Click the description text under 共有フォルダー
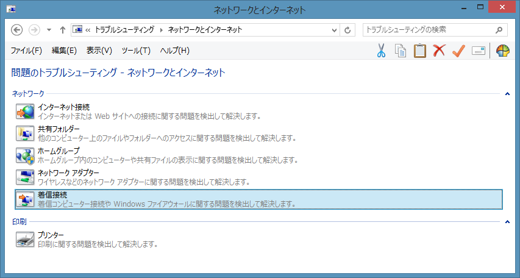This screenshot has width=520, height=278. [x=167, y=138]
